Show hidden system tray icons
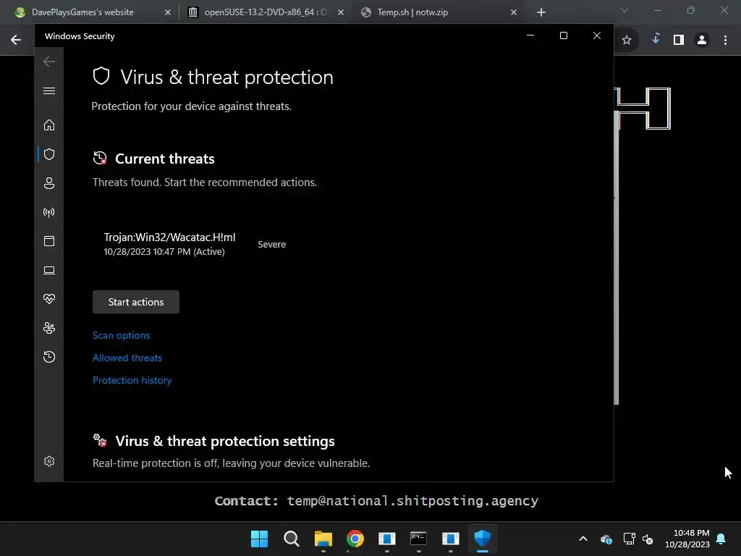741x556 pixels. pyautogui.click(x=583, y=539)
